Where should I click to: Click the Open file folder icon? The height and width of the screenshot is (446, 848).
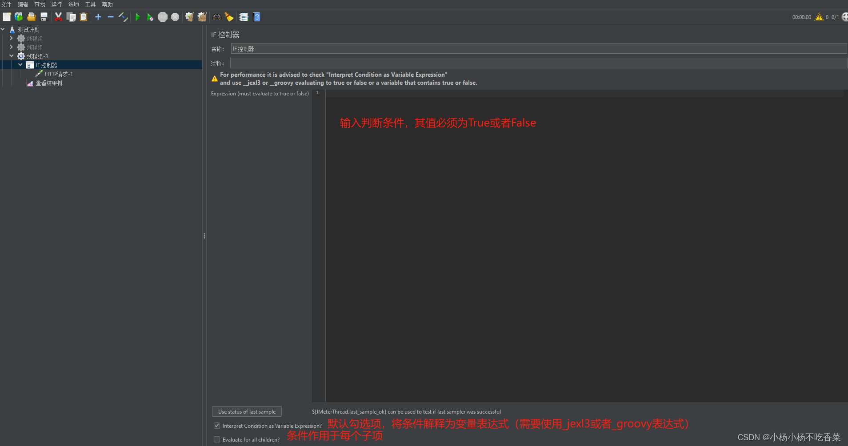tap(31, 17)
